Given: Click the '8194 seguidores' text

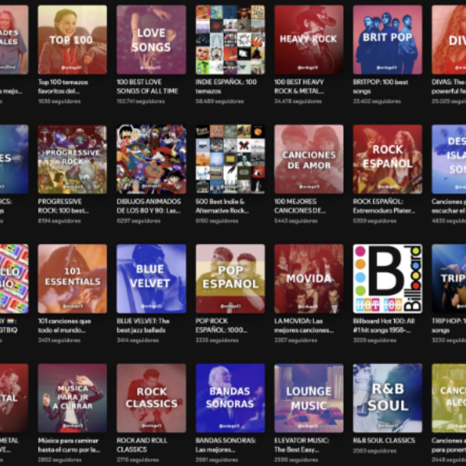Looking at the screenshot, I should [x=59, y=221].
